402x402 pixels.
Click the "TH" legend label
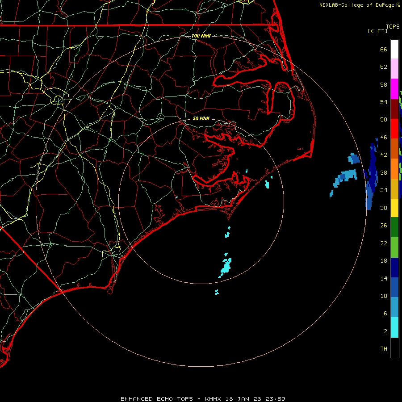[x=384, y=348]
